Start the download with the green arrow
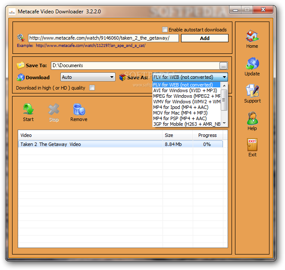The width and height of the screenshot is (285, 270). (28, 109)
